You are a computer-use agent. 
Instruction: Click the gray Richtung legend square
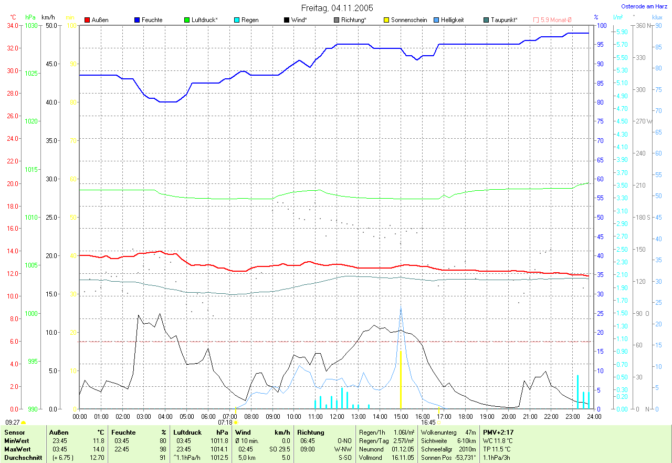click(337, 20)
